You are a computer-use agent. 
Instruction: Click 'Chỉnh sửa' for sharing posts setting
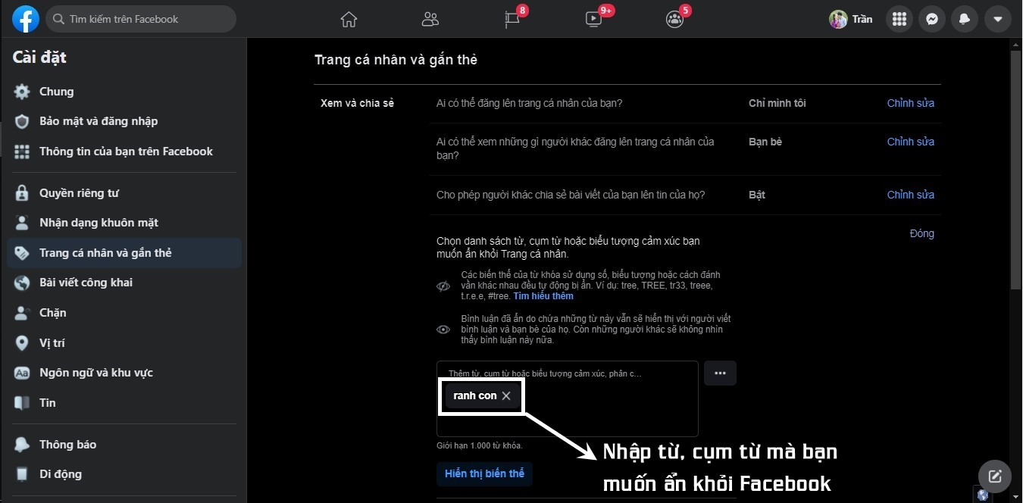[x=910, y=195]
